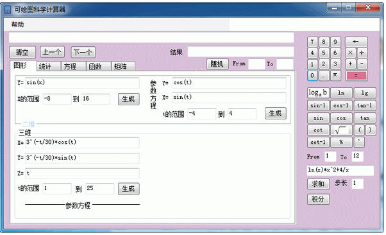Click number key 1 on keypad

312,64
